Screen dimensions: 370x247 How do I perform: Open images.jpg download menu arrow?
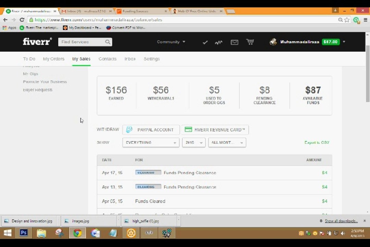(119, 221)
